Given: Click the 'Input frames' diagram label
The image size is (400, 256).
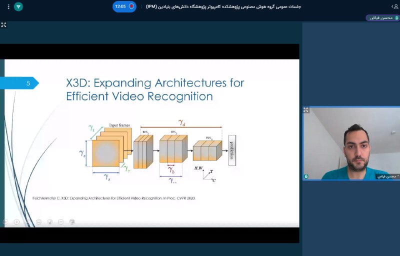Looking at the screenshot, I should (119, 125).
